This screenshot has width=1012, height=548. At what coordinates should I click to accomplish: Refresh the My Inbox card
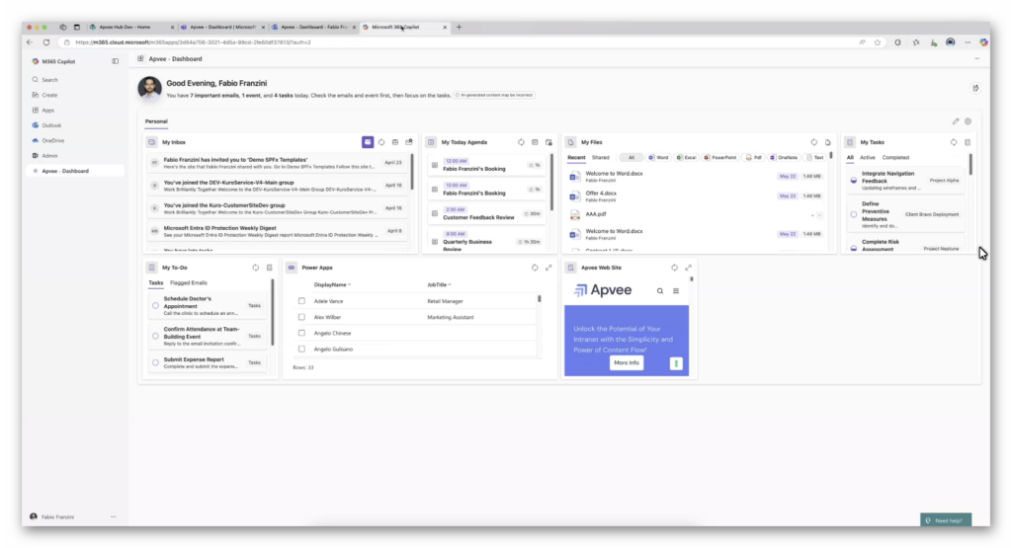(x=381, y=142)
